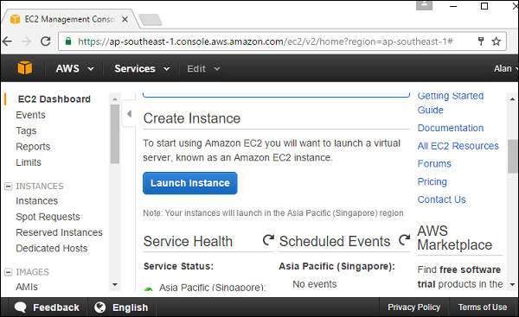Open Reserved Instances in the sidebar
The height and width of the screenshot is (317, 519).
point(59,232)
